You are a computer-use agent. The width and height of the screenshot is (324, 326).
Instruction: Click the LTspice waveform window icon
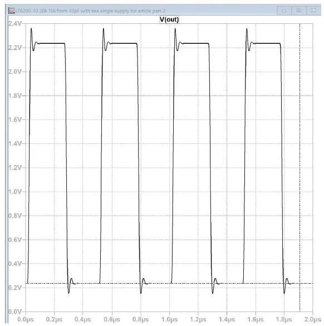pyautogui.click(x=12, y=11)
